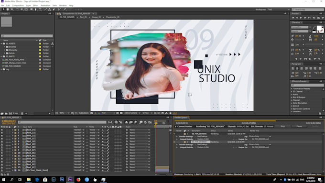Select the Zoom magnifier tool
The image size is (325, 183).
(x=12, y=10)
